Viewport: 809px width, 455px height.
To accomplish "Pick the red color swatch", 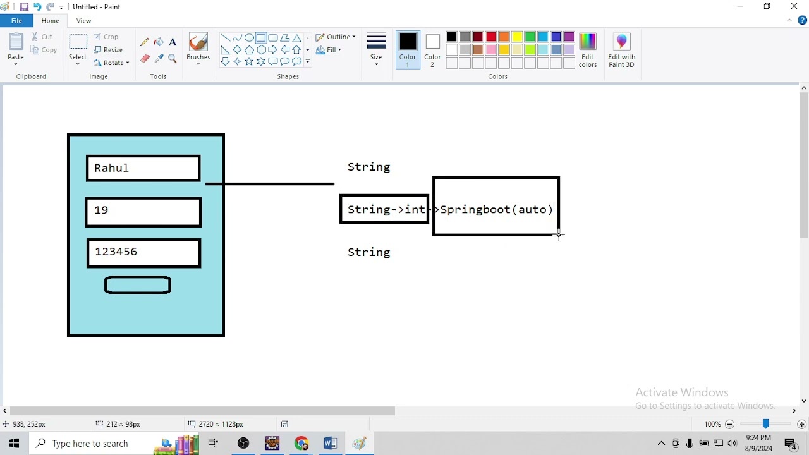I will pyautogui.click(x=491, y=37).
